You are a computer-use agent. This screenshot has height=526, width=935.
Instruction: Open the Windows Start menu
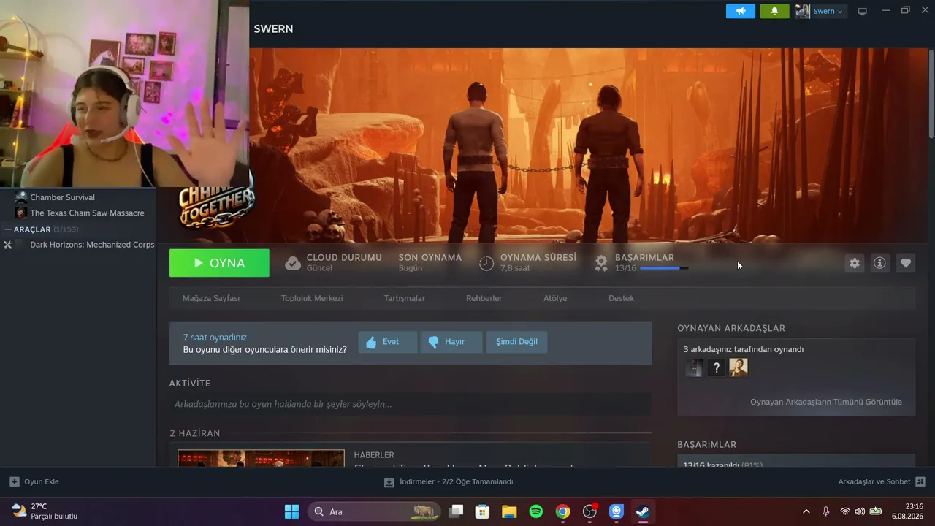[x=291, y=511]
